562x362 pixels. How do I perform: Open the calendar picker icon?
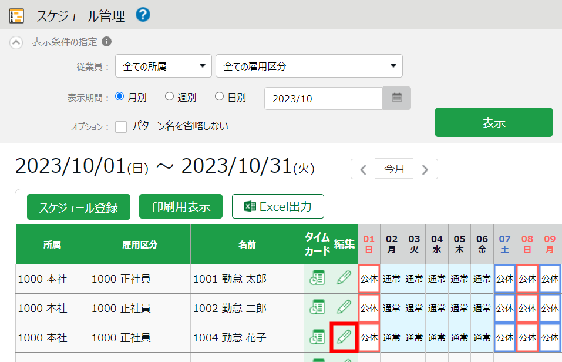[396, 98]
